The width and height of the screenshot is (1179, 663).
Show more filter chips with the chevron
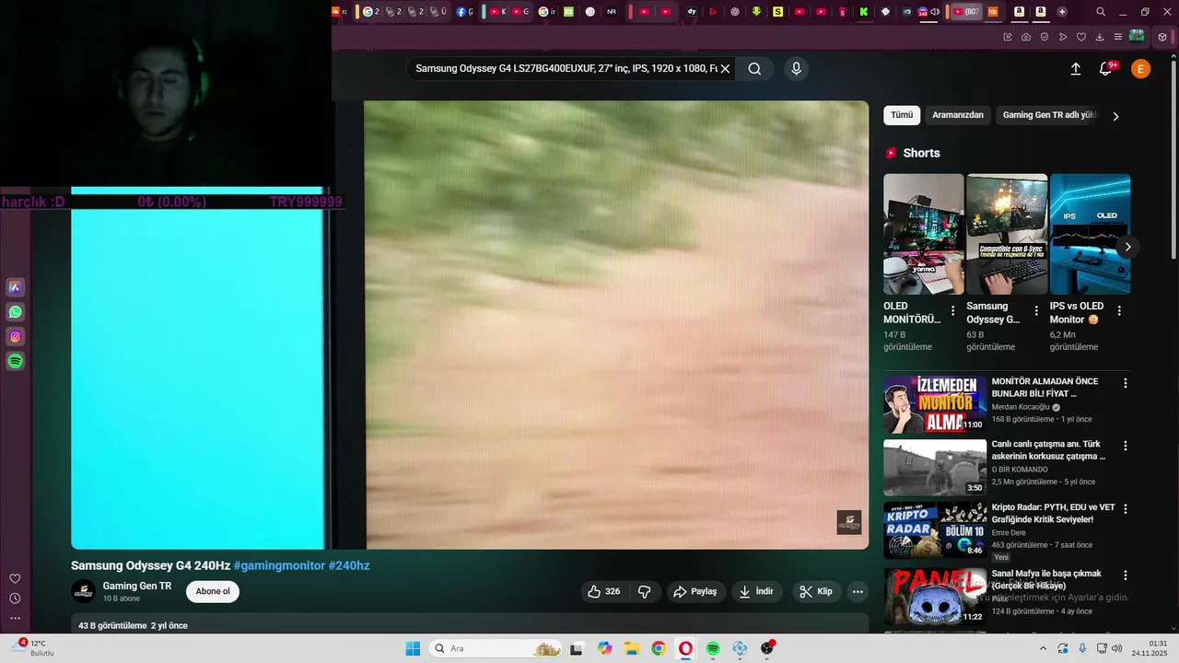[x=1116, y=116]
